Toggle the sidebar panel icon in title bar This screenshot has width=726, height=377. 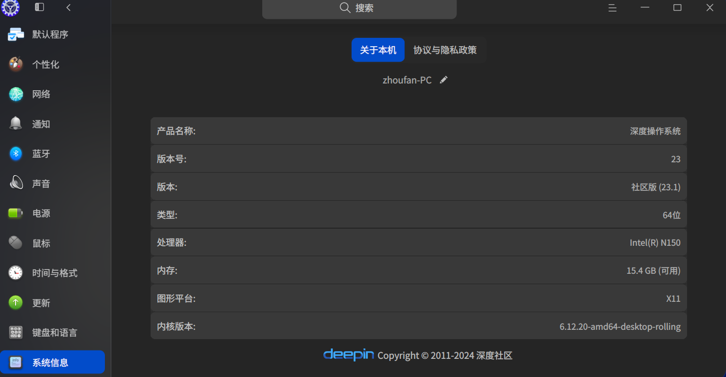tap(39, 7)
